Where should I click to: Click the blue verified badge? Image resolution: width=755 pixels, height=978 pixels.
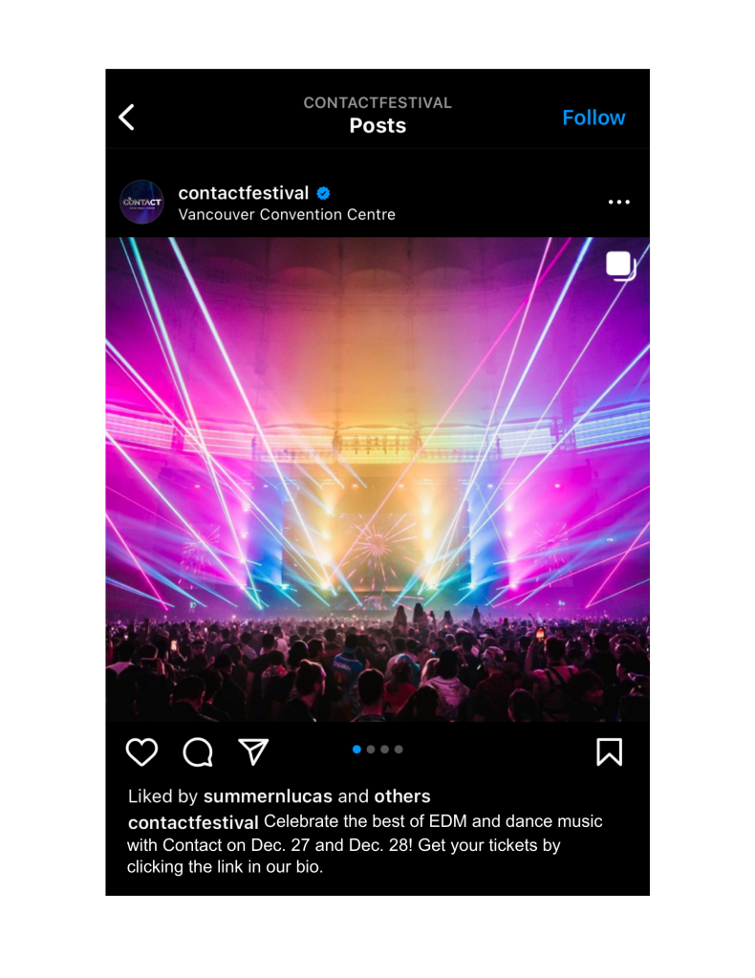click(x=323, y=193)
